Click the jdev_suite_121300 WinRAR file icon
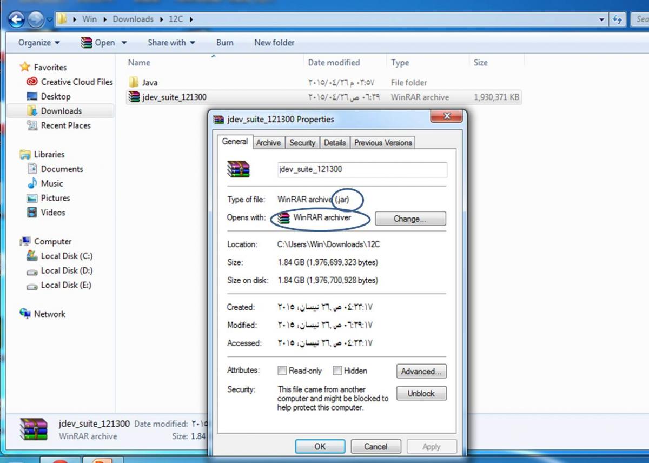This screenshot has width=649, height=463. 134,97
